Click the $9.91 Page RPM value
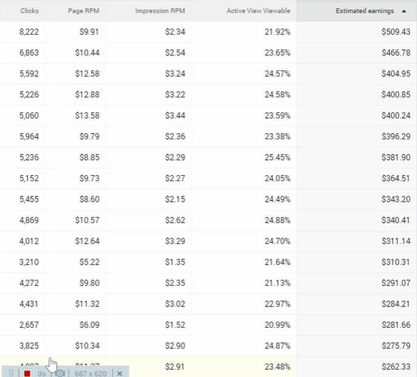This screenshot has height=377, width=417. pyautogui.click(x=89, y=32)
